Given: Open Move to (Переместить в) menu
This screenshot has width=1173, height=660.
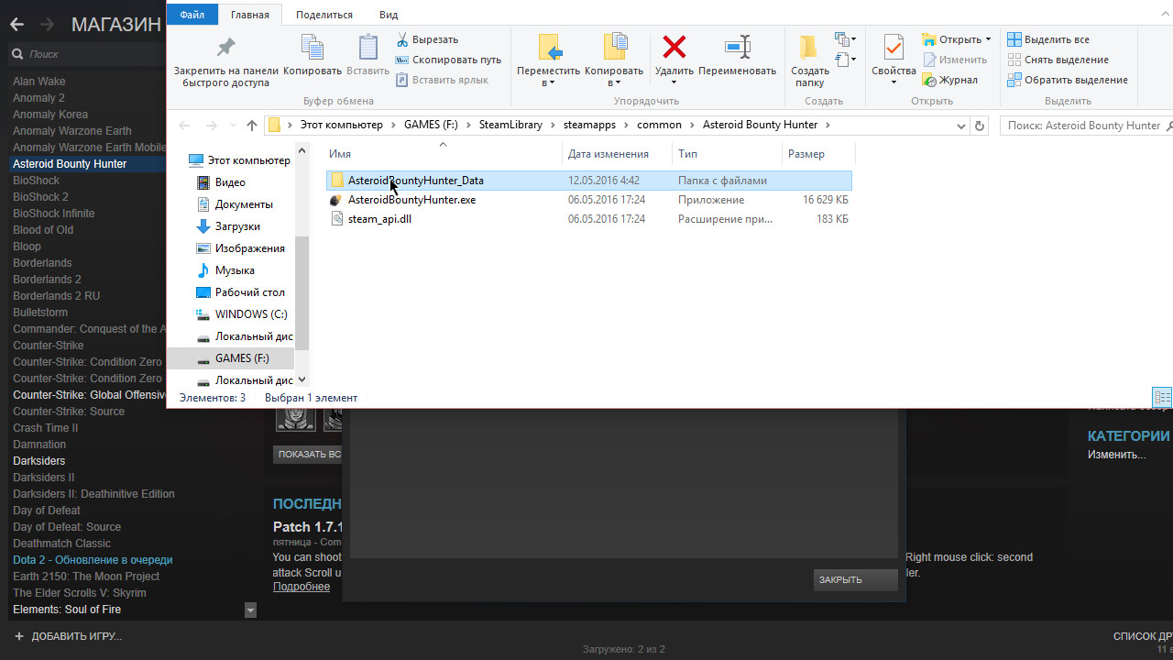Looking at the screenshot, I should (x=549, y=60).
